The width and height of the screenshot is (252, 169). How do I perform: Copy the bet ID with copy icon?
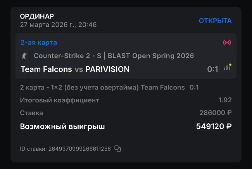pos(118,148)
